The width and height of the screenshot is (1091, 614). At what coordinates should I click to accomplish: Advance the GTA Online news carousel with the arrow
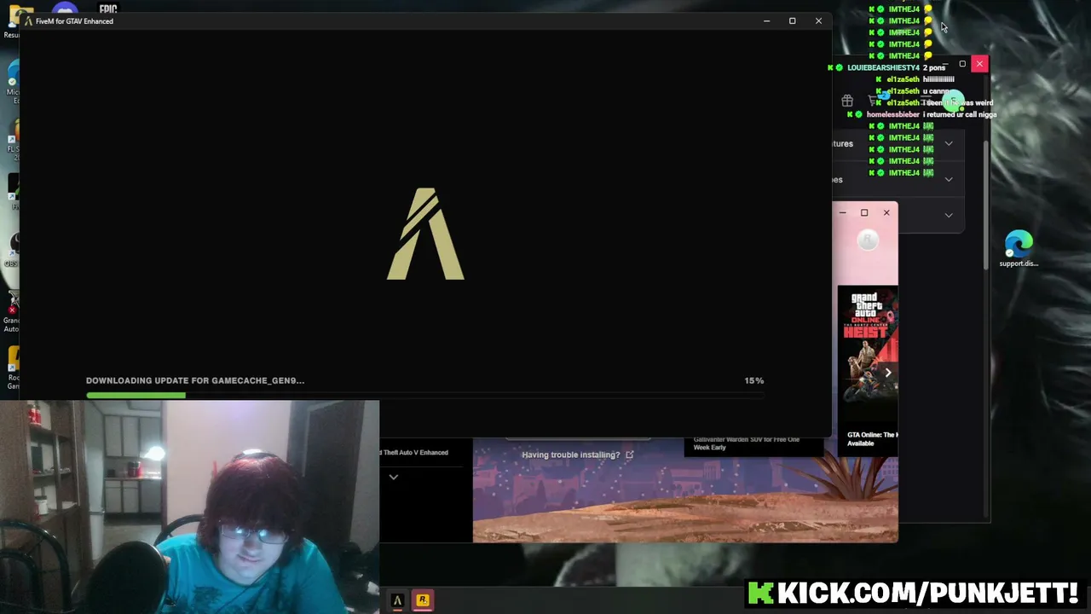tap(887, 373)
